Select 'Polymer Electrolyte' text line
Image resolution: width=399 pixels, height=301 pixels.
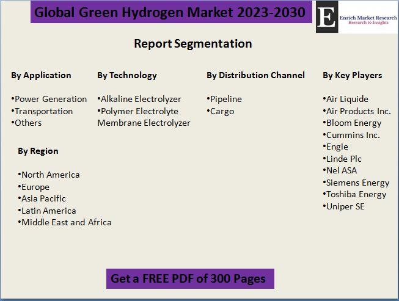137,111
